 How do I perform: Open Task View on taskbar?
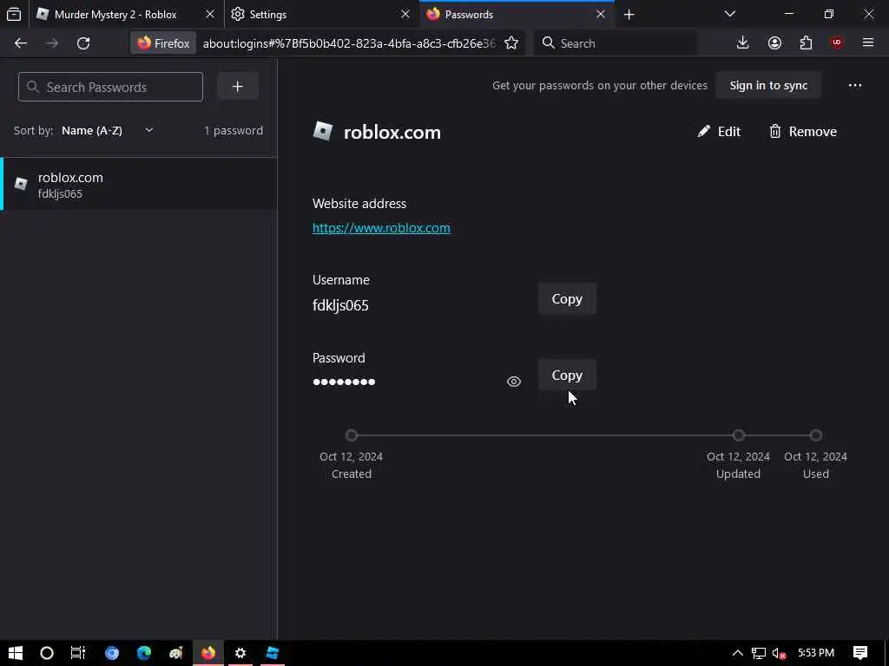(78, 653)
